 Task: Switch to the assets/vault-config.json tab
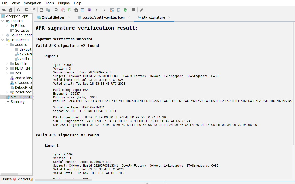(103, 18)
